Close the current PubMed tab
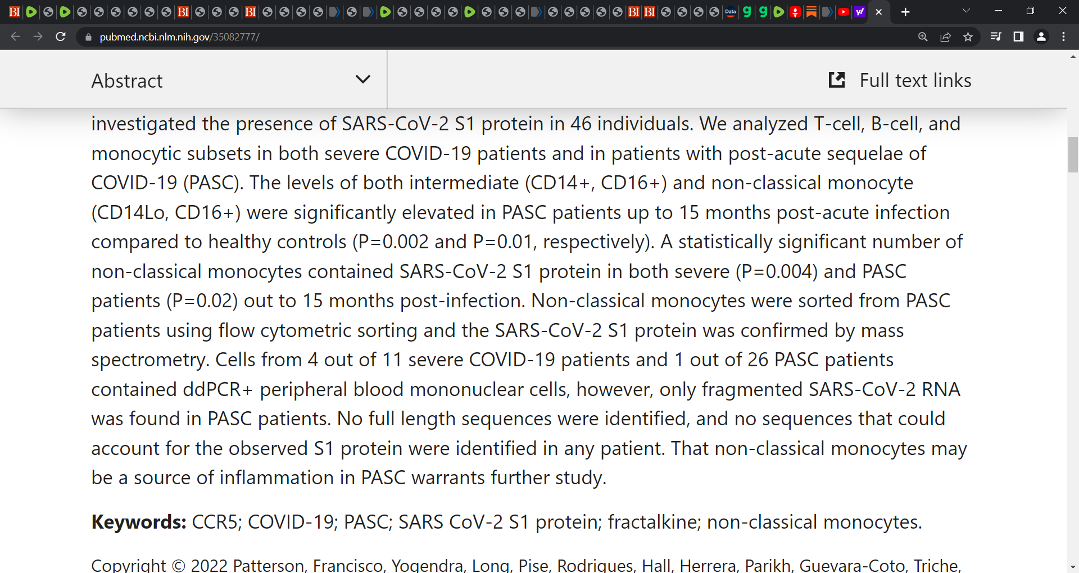The image size is (1079, 573). click(879, 12)
